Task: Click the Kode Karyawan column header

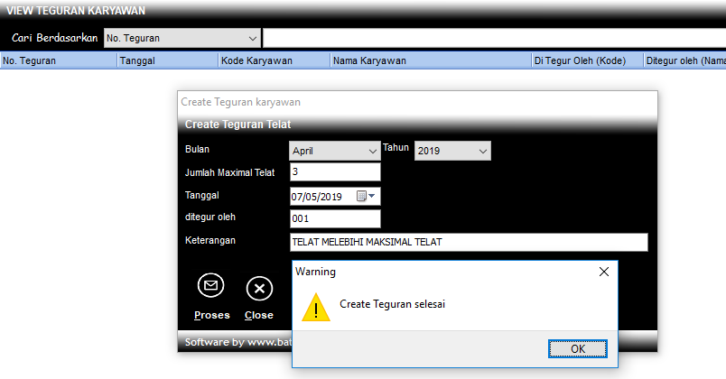Action: 273,61
